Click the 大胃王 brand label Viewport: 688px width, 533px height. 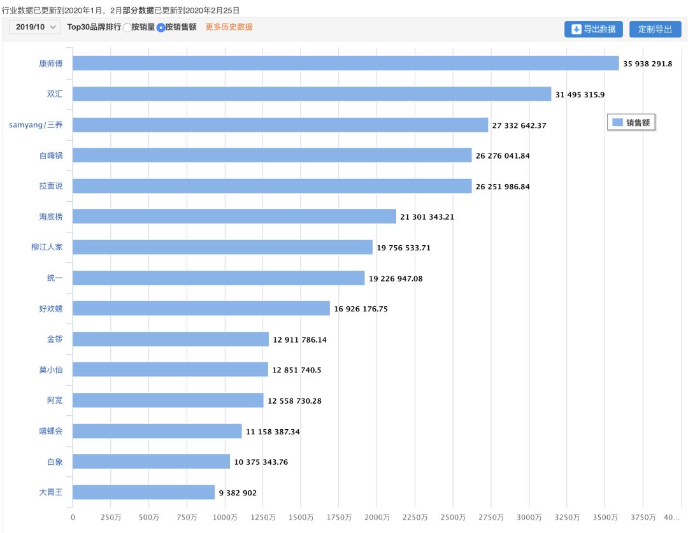(51, 492)
